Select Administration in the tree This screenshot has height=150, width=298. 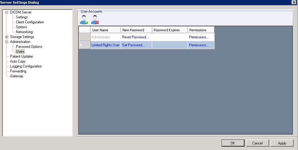click(20, 42)
